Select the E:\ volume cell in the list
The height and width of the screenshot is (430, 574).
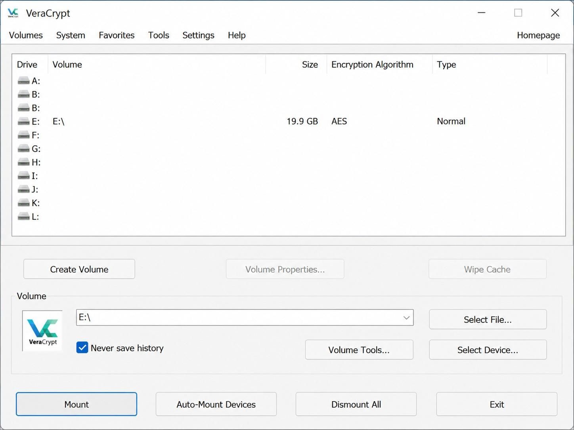pyautogui.click(x=59, y=122)
